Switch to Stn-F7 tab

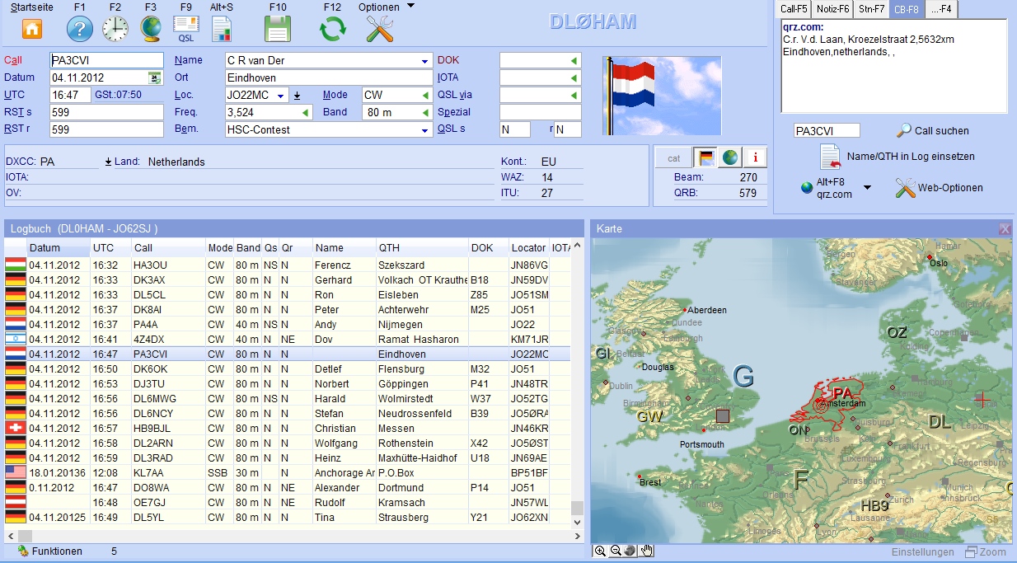[x=871, y=9]
